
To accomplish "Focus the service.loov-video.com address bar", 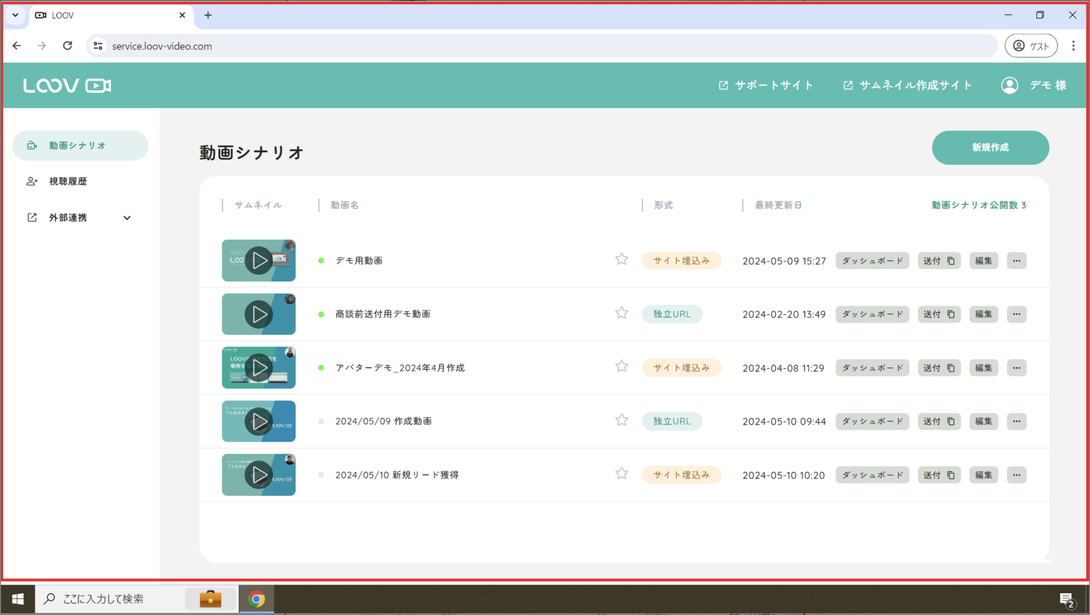I will pos(542,46).
